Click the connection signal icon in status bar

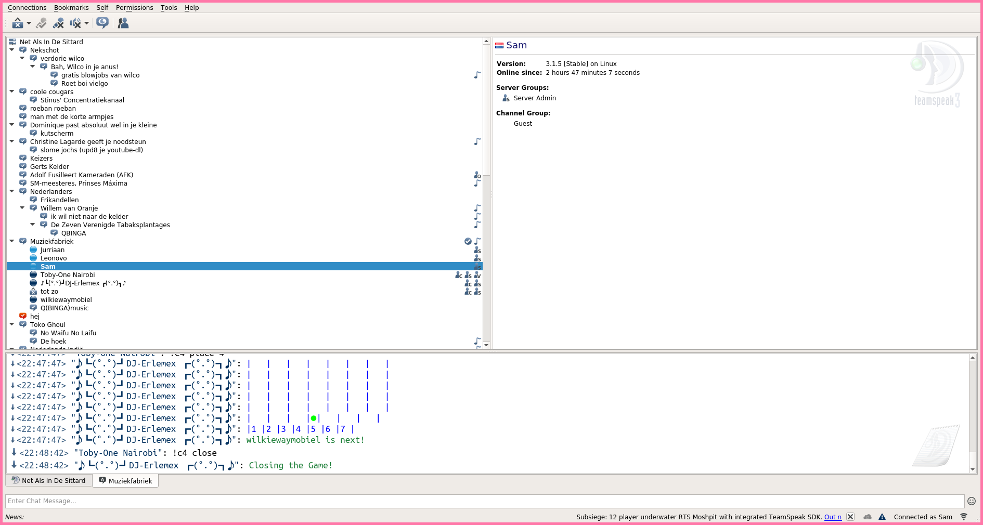[x=964, y=517]
